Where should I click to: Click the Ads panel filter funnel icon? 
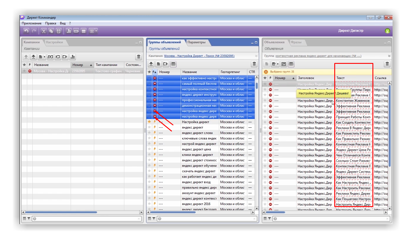[269, 218]
